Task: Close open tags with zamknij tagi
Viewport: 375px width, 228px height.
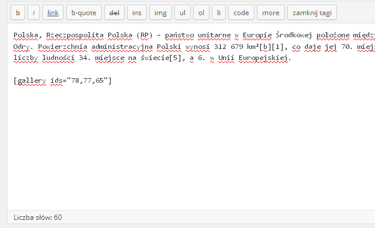Action: pos(312,12)
